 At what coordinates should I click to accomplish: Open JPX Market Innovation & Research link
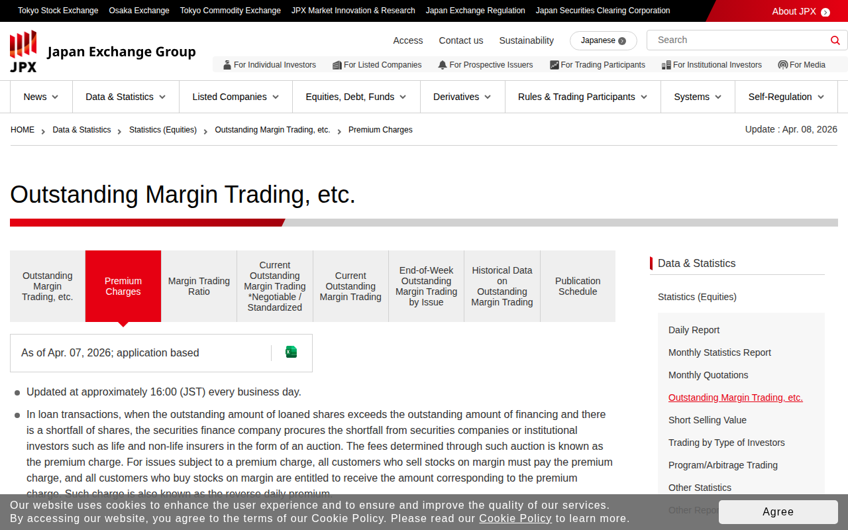pos(353,11)
